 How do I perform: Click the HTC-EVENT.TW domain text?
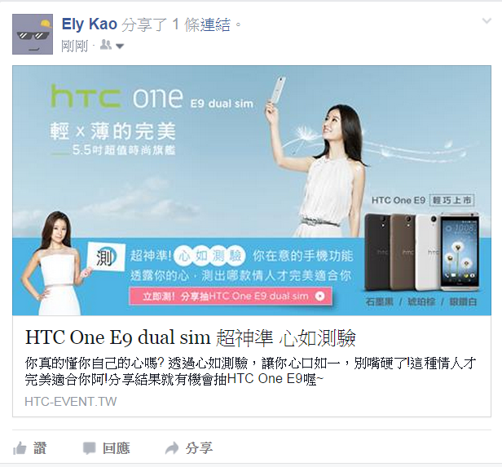click(71, 401)
